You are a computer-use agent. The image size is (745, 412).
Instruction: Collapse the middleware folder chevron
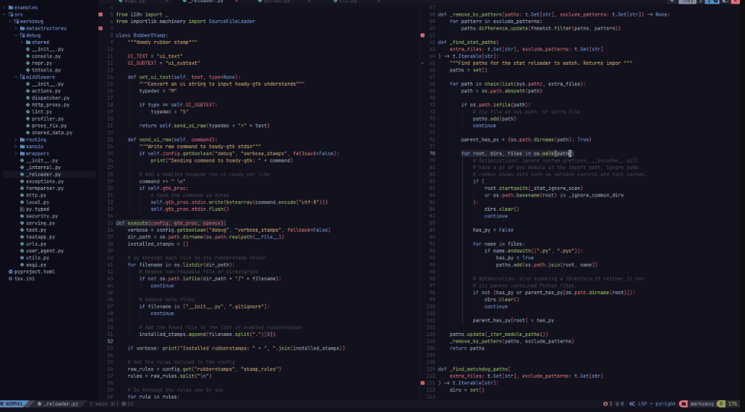click(16, 77)
